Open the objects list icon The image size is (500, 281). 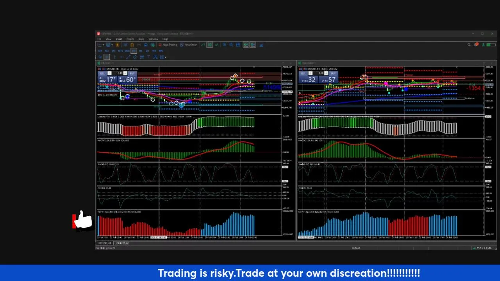tap(155, 57)
